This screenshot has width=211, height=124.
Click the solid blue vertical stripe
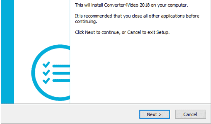tap(7, 52)
